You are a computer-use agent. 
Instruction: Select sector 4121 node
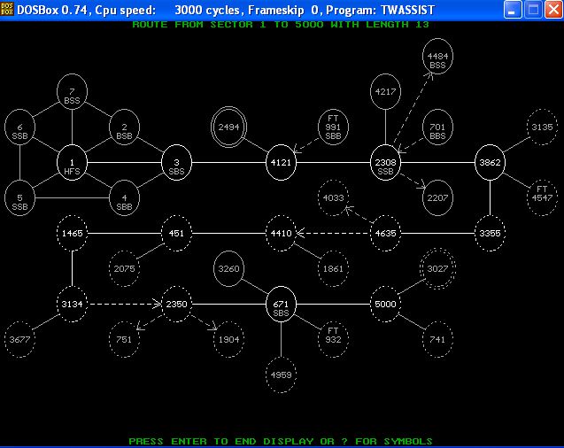click(281, 163)
